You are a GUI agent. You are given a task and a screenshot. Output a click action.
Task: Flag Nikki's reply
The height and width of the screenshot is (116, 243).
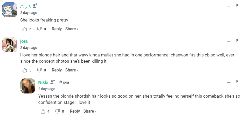(x=237, y=82)
